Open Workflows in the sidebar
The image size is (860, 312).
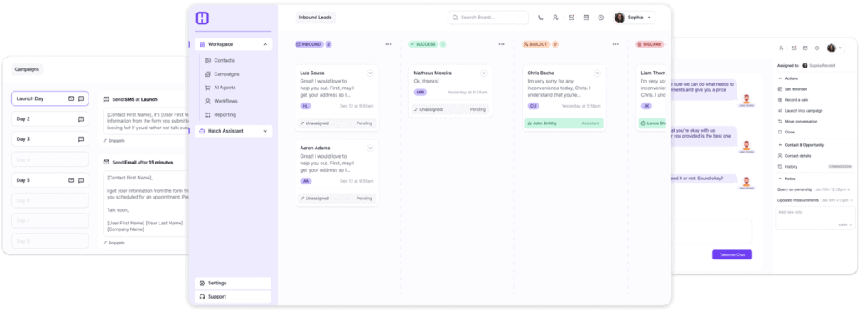click(x=221, y=102)
